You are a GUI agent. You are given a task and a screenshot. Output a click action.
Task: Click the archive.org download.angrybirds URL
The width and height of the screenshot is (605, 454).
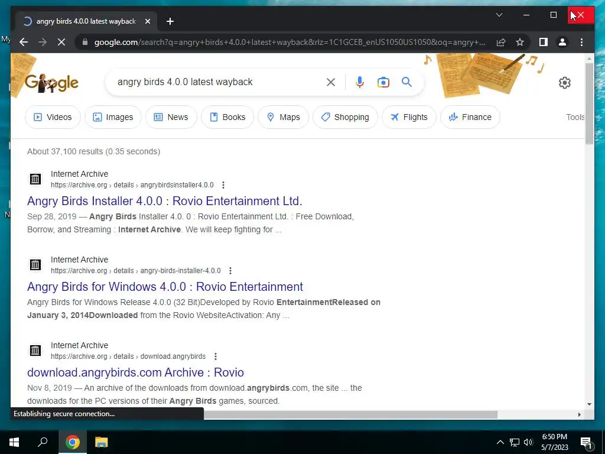pyautogui.click(x=128, y=356)
